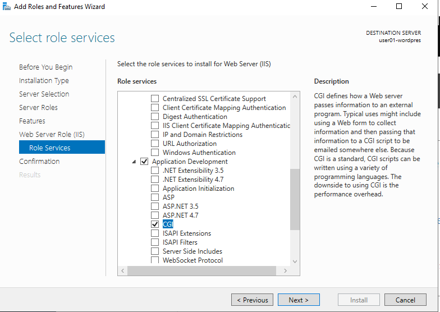The width and height of the screenshot is (440, 312).
Task: Click the horizontal scroll right arrow
Action: tap(285, 270)
